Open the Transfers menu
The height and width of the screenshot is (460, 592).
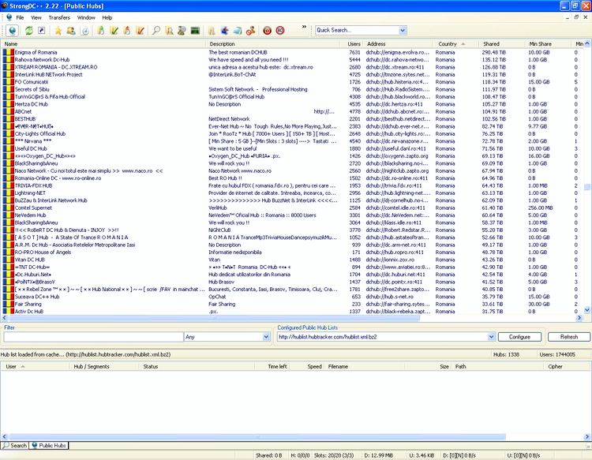tap(59, 17)
